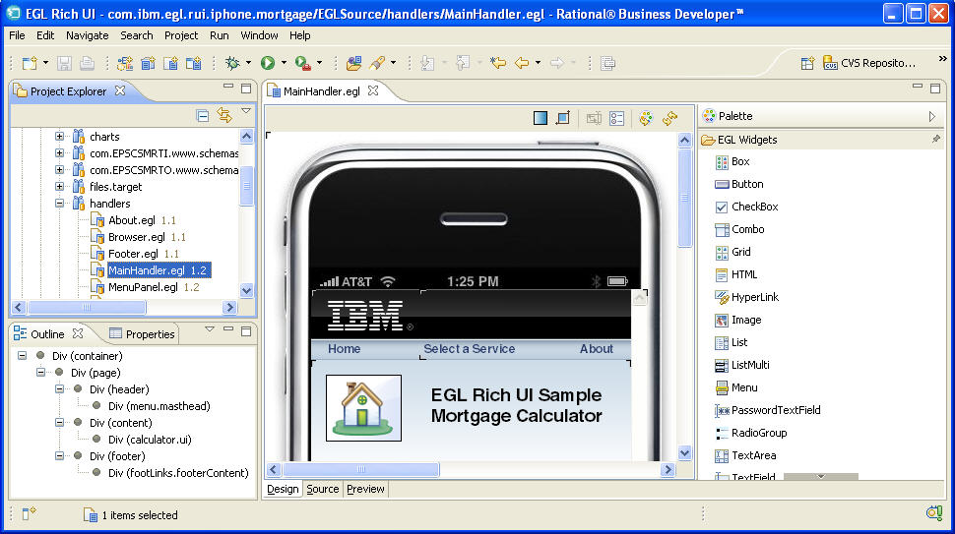Open the Project menu

(181, 35)
